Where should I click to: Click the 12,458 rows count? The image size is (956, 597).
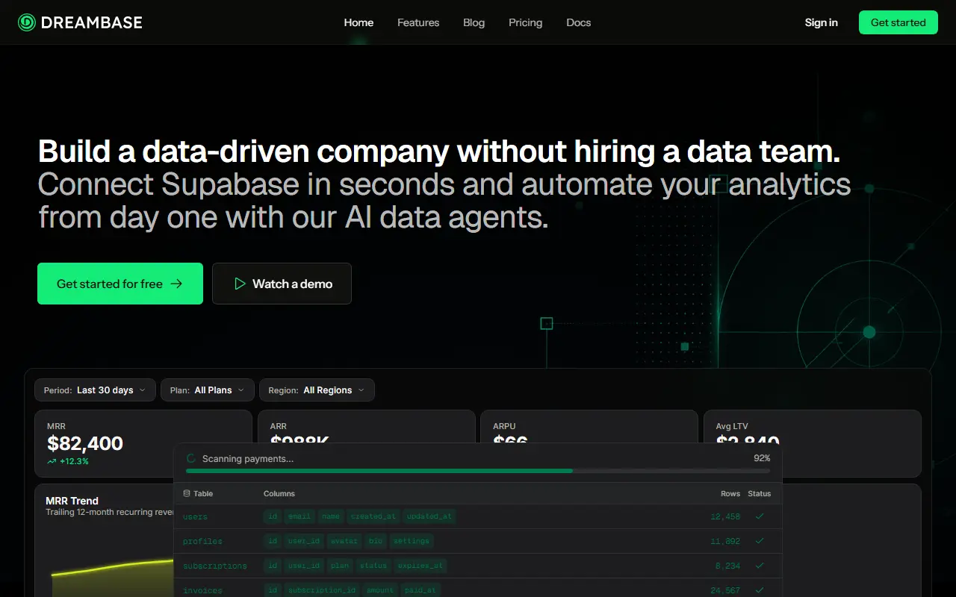pyautogui.click(x=725, y=516)
